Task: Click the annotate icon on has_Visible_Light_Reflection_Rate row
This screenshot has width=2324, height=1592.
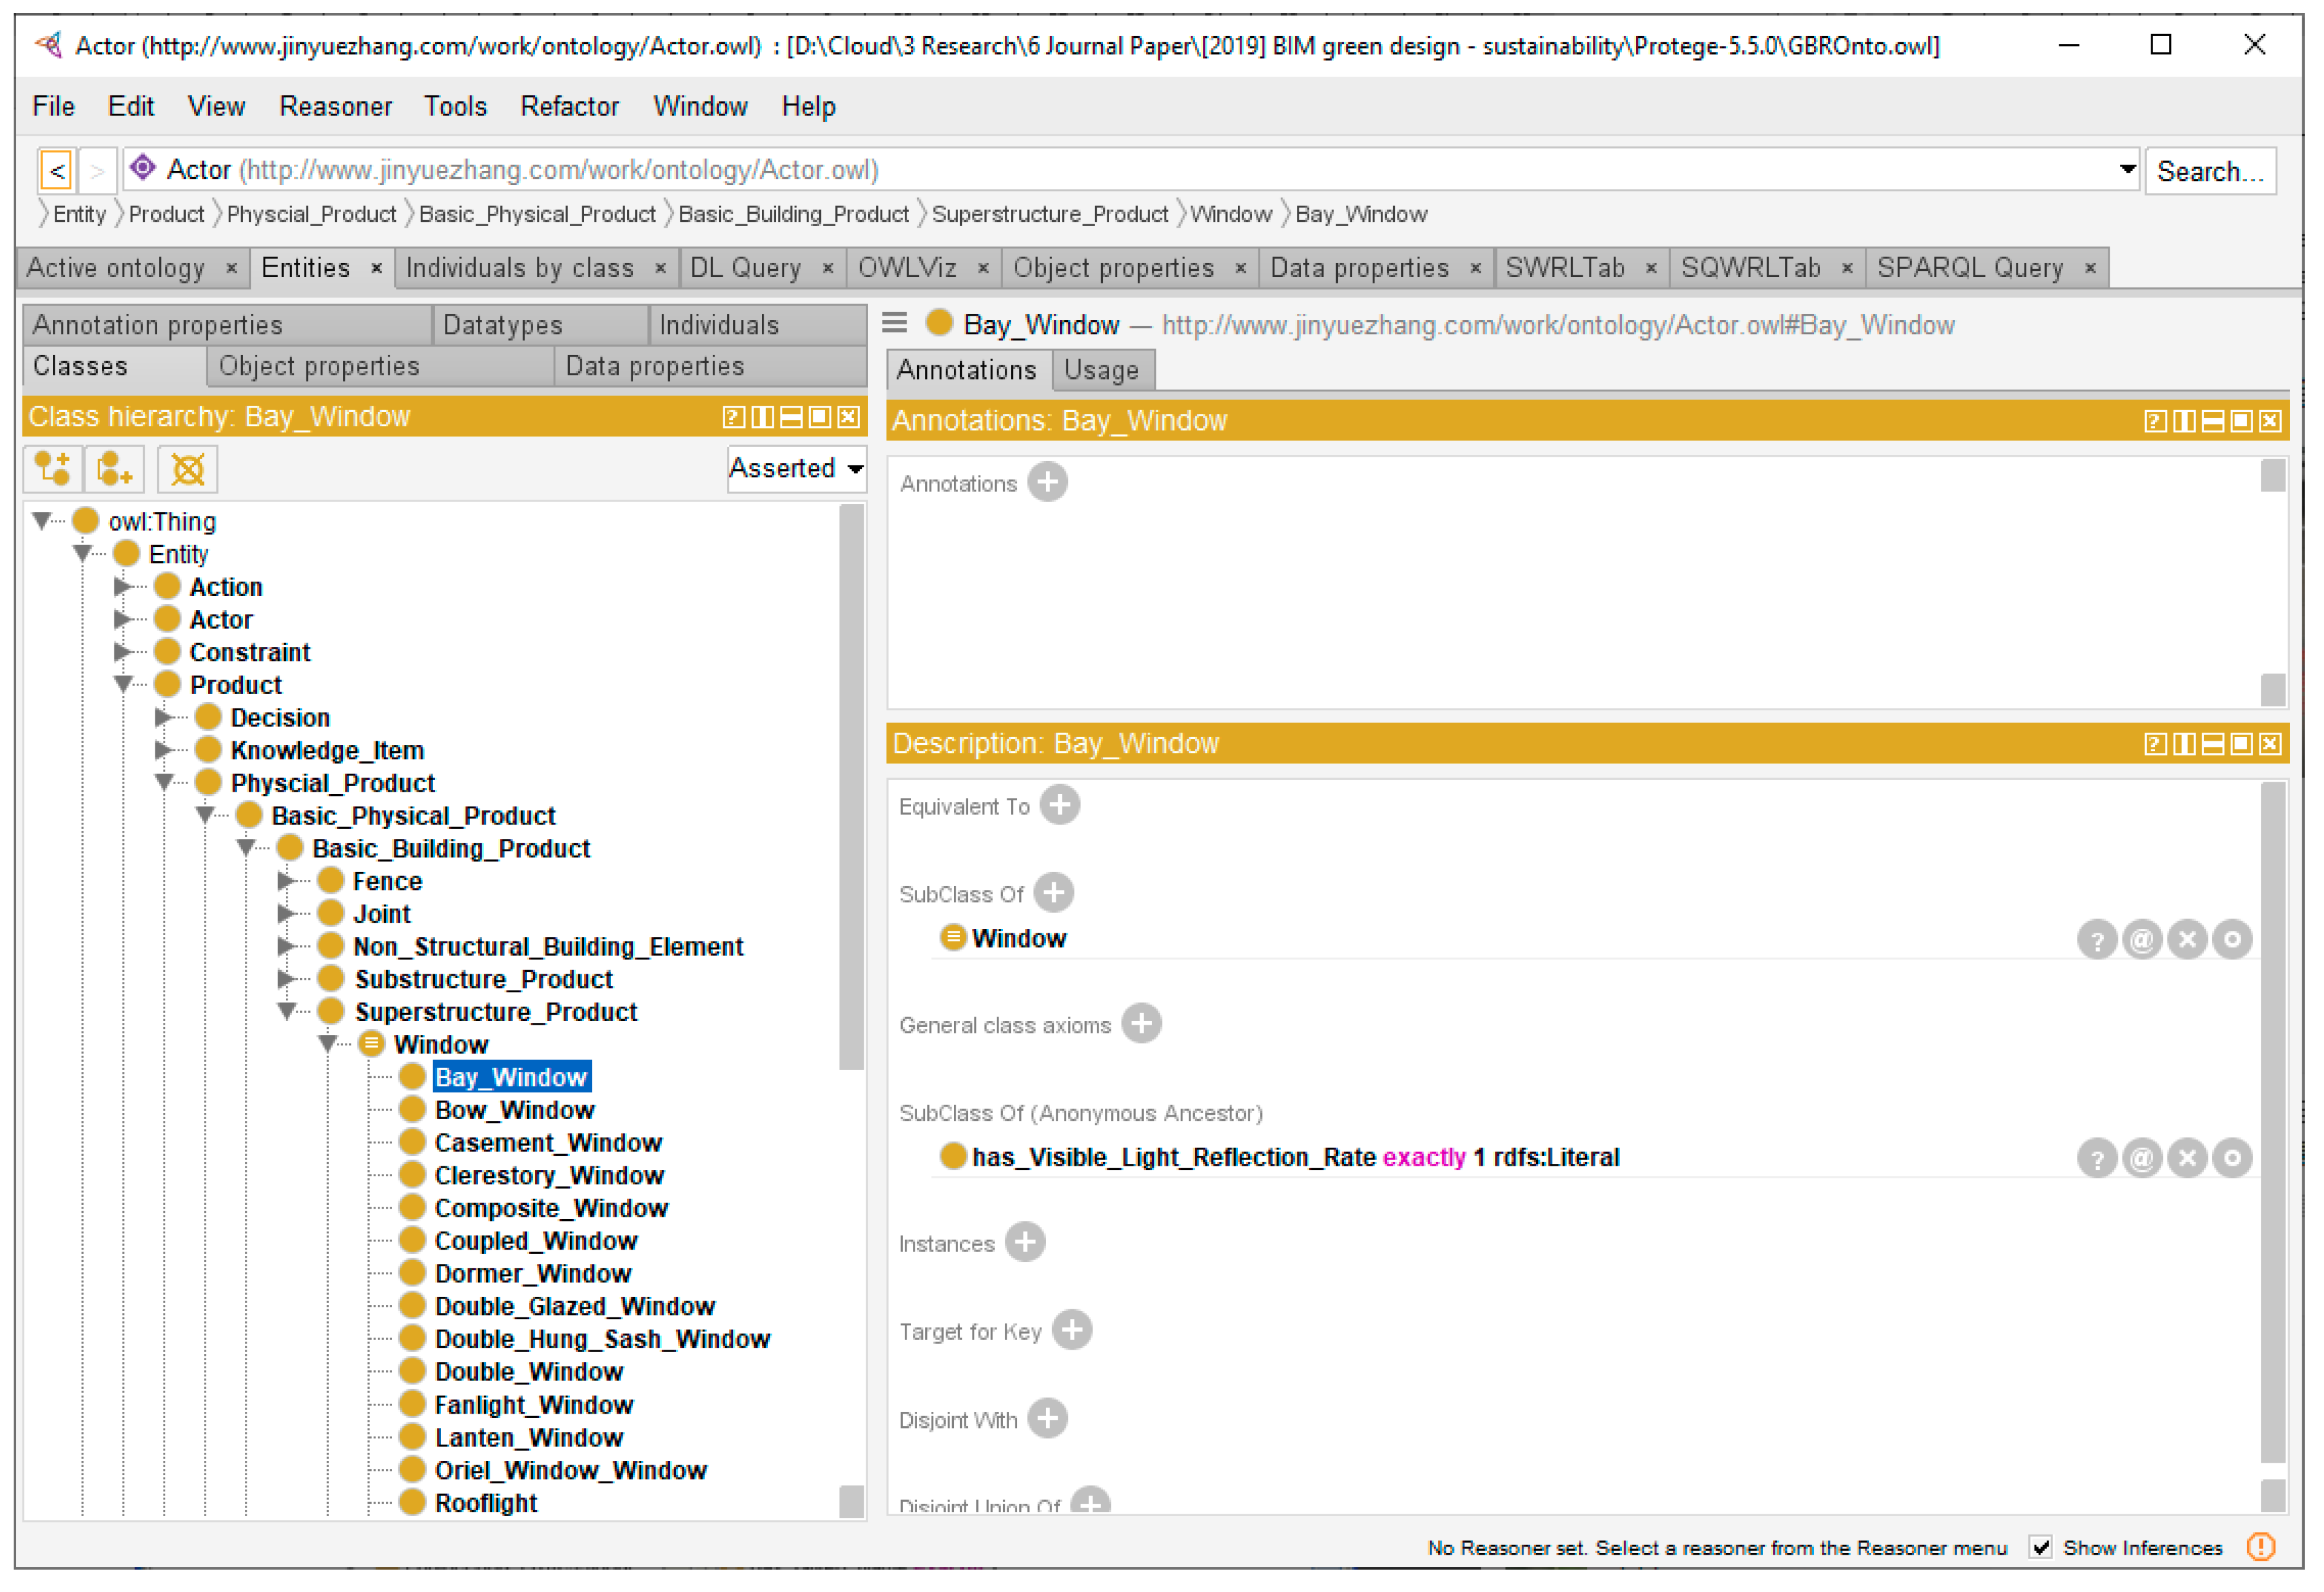Action: pos(2141,1159)
